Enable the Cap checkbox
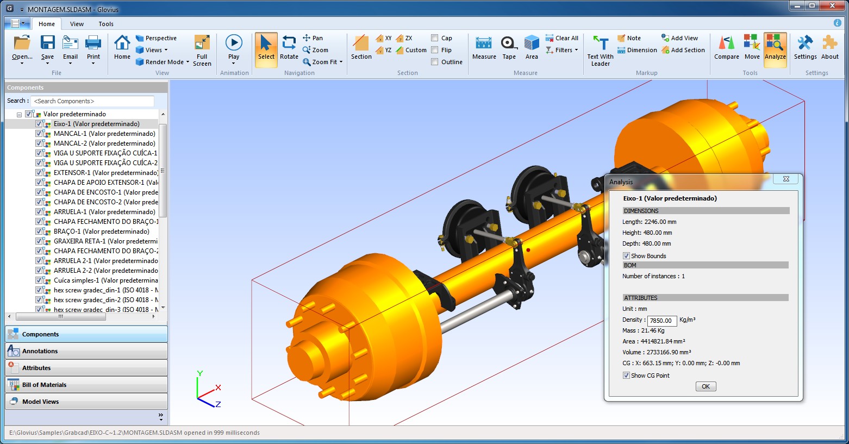This screenshot has width=849, height=444. pyautogui.click(x=435, y=38)
